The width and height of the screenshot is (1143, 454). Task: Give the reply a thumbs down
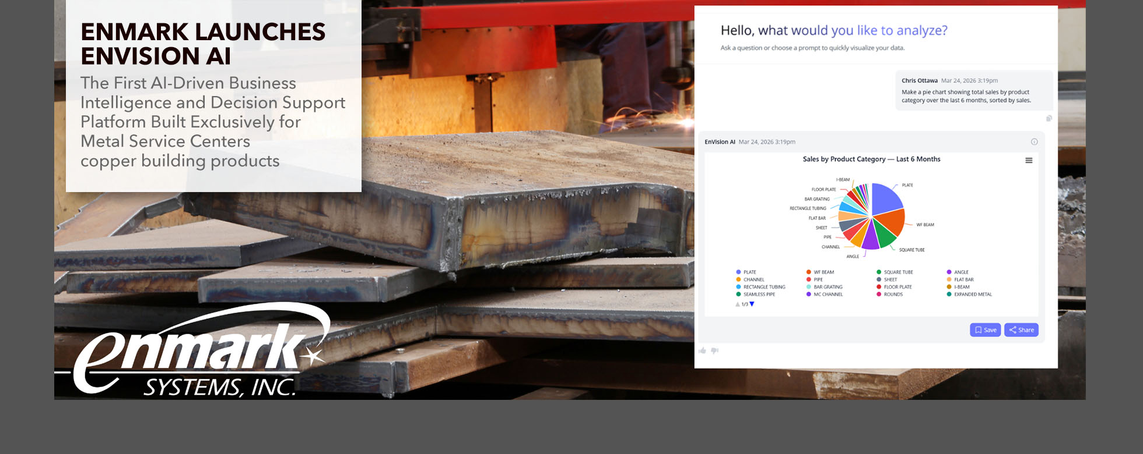point(715,350)
